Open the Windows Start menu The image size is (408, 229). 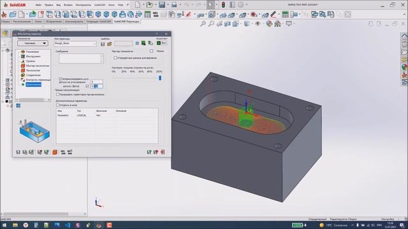[4, 225]
